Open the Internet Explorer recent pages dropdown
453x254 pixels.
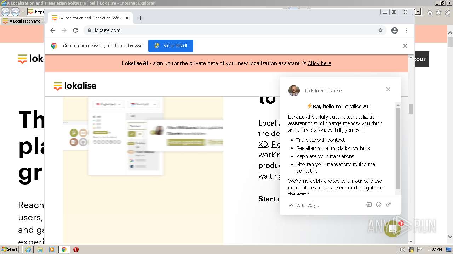tap(23, 12)
